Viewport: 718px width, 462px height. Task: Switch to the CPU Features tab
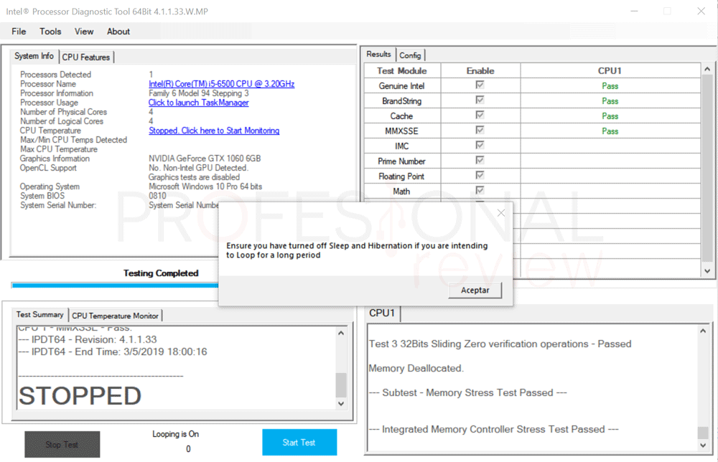(x=86, y=57)
